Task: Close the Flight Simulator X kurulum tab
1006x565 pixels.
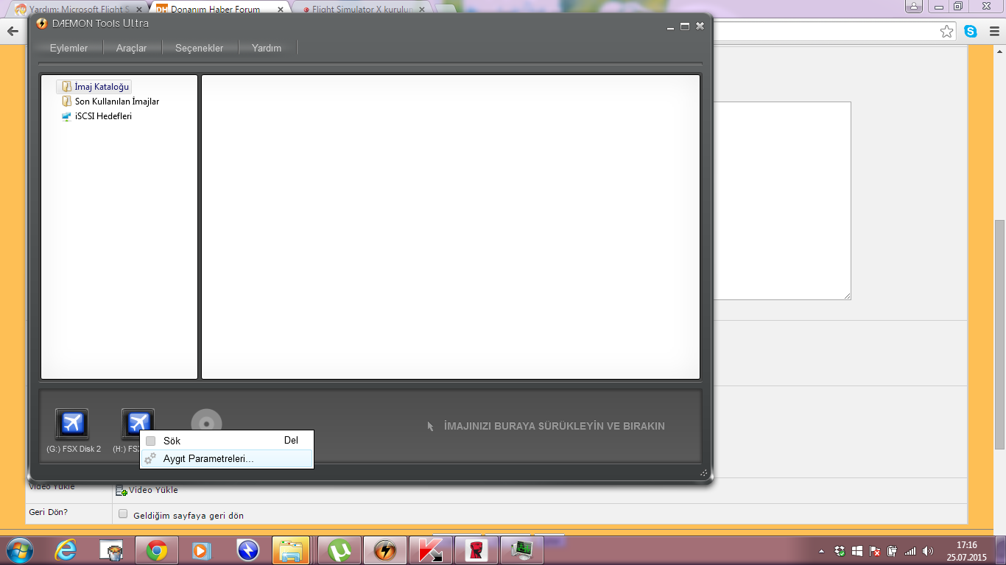Action: coord(423,10)
